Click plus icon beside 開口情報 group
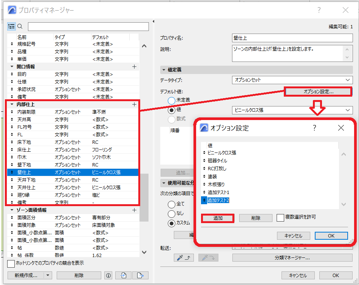Screen dimensions: 359x285 135,67
